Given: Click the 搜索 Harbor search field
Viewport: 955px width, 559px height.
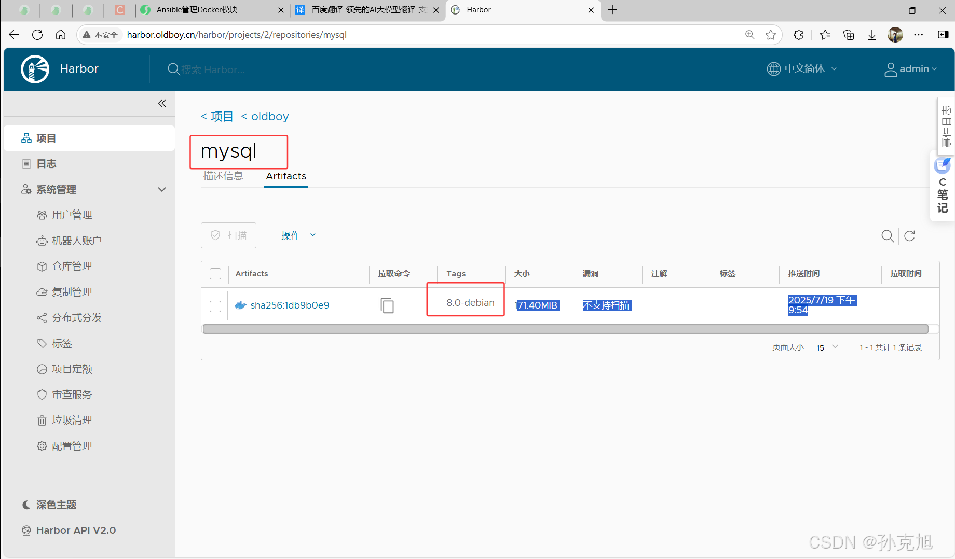Looking at the screenshot, I should tap(213, 69).
